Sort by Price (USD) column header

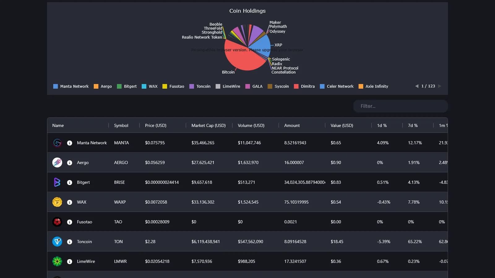[156, 125]
